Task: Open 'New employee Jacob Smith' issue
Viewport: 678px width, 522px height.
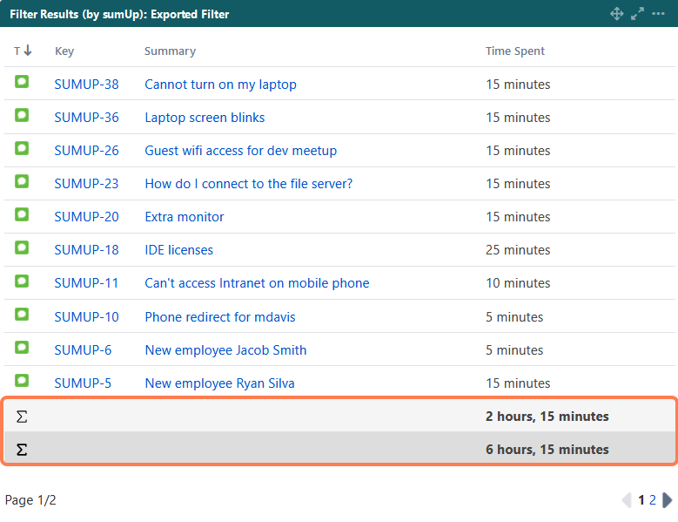Action: [225, 350]
